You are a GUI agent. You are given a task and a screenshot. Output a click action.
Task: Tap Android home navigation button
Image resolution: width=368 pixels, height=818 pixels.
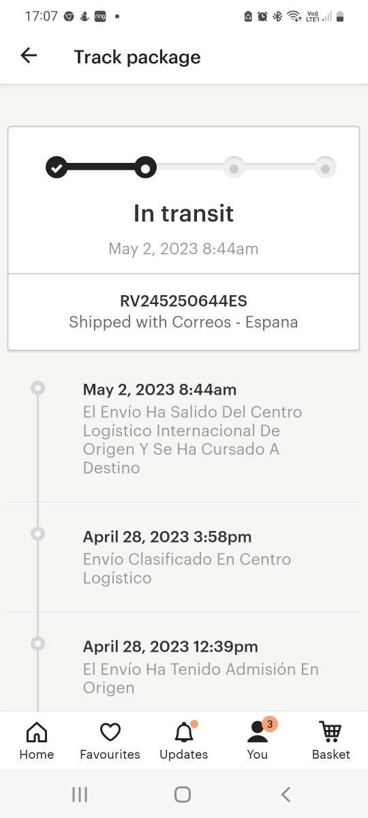(183, 794)
